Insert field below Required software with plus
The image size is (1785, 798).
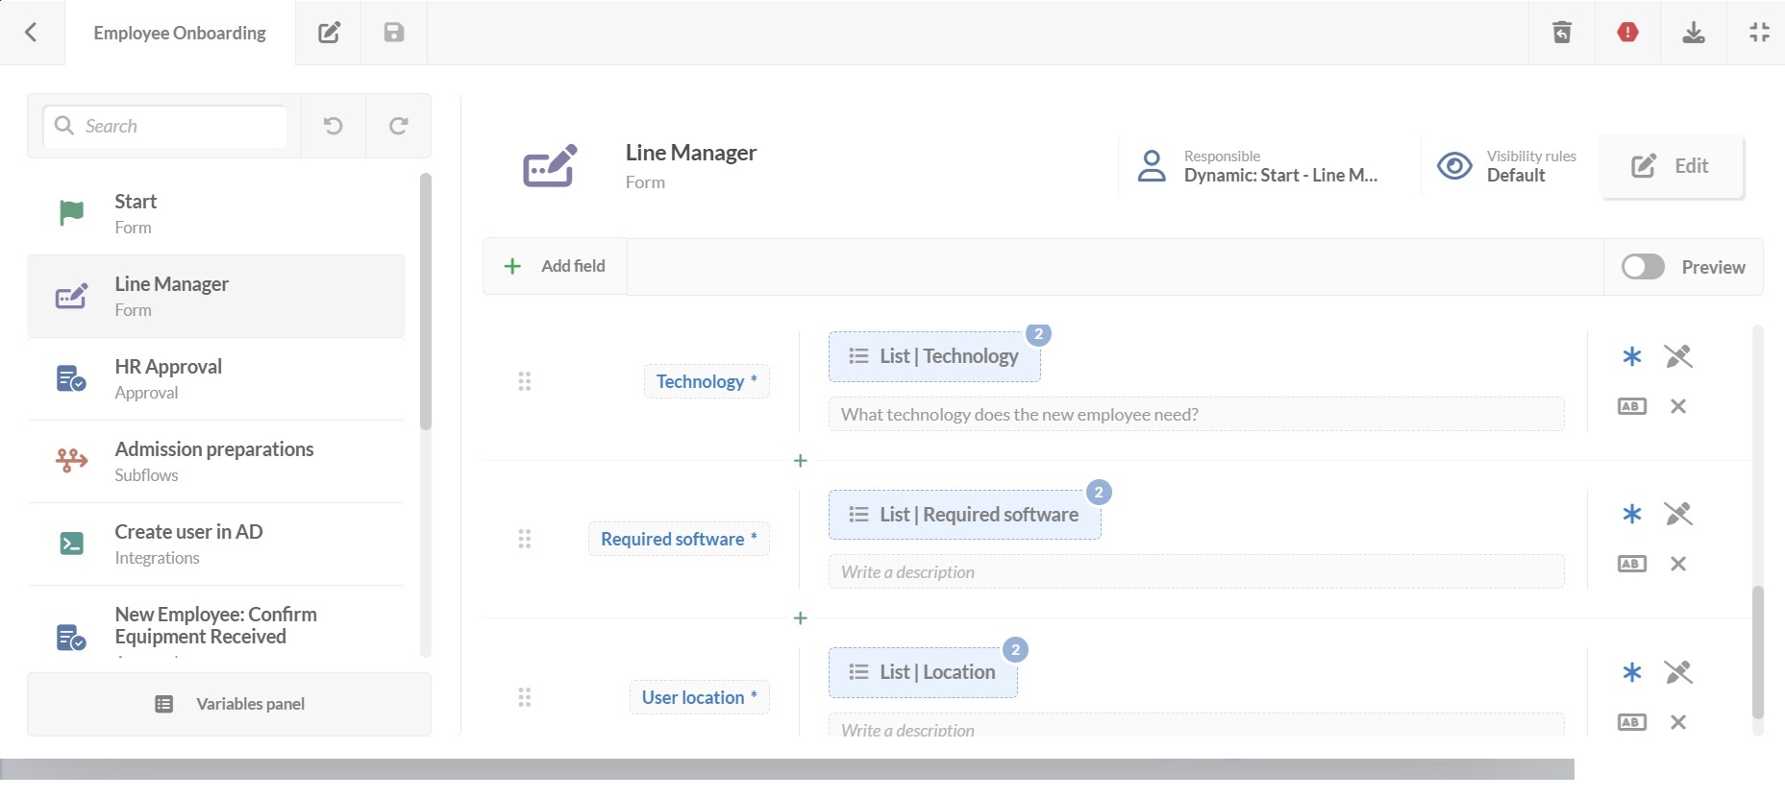[x=801, y=618]
